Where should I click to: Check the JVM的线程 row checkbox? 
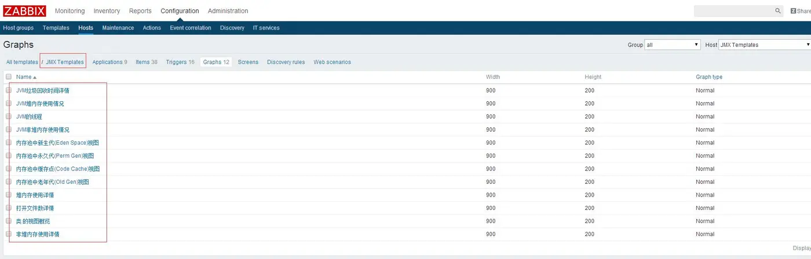pyautogui.click(x=9, y=116)
